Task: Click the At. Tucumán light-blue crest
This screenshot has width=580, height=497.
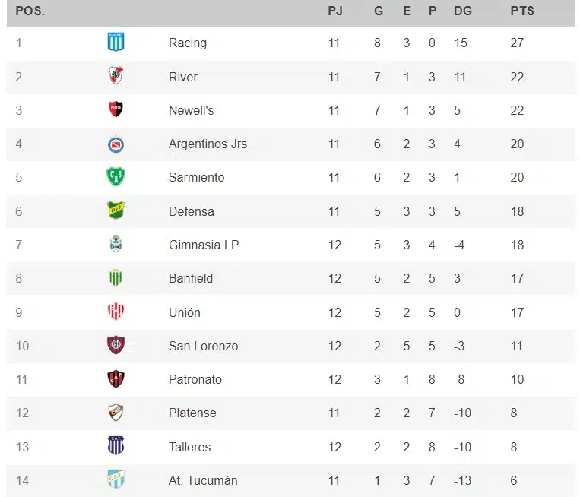Action: [116, 480]
